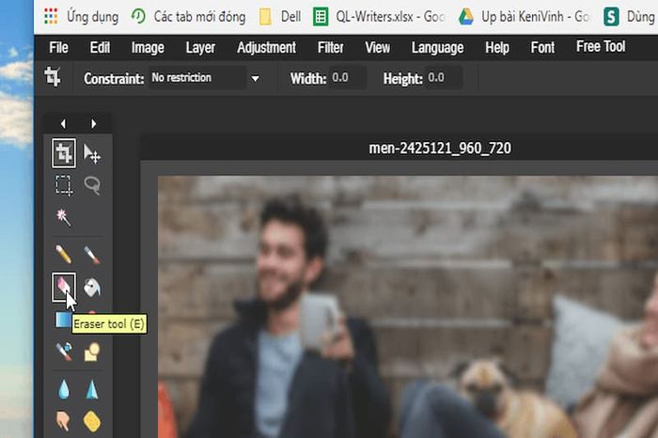Image resolution: width=658 pixels, height=438 pixels.
Task: Open the Filter menu
Action: pos(331,47)
